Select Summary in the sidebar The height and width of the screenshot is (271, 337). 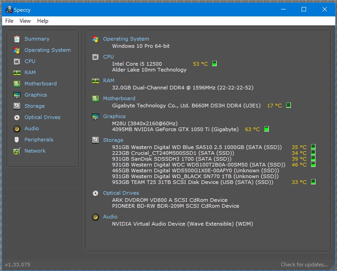pos(37,39)
